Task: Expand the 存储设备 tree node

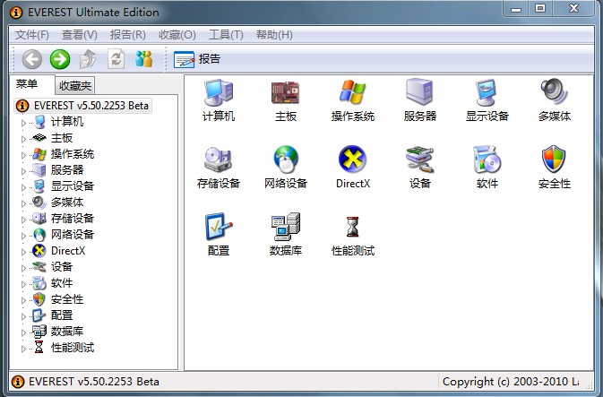Action: [23, 220]
